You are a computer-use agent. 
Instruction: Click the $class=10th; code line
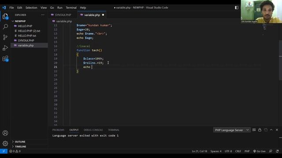click(93, 58)
